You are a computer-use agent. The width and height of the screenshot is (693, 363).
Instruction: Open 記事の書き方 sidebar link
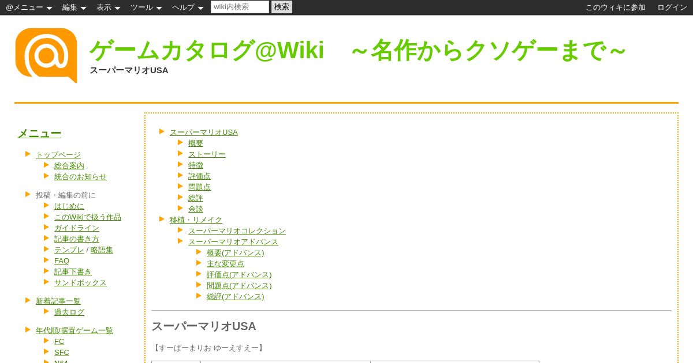click(x=77, y=239)
